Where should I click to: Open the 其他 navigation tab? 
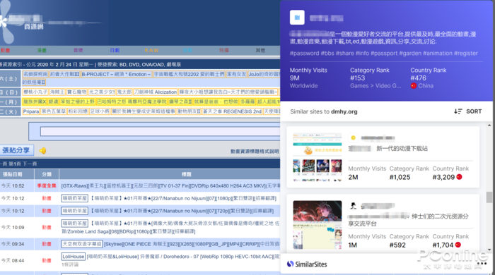coord(260,50)
